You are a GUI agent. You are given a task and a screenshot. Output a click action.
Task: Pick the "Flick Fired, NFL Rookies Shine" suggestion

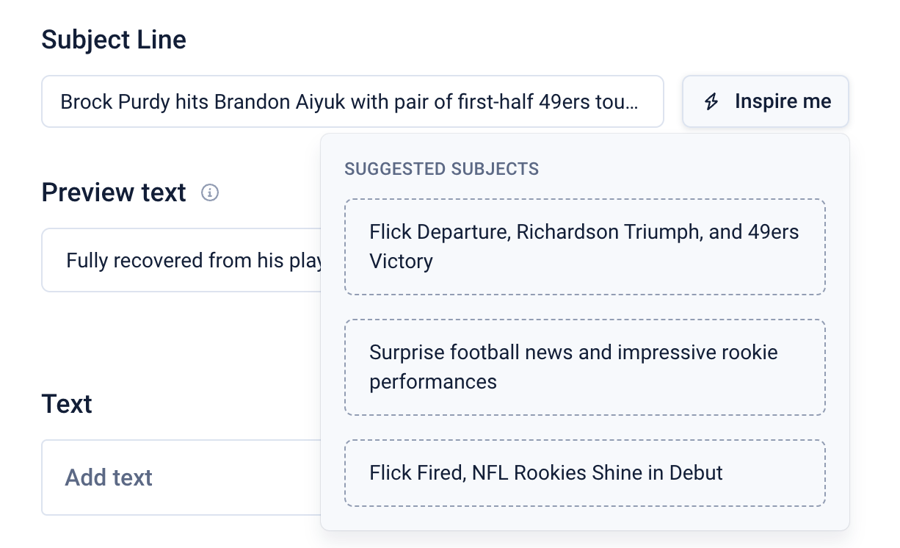(584, 472)
